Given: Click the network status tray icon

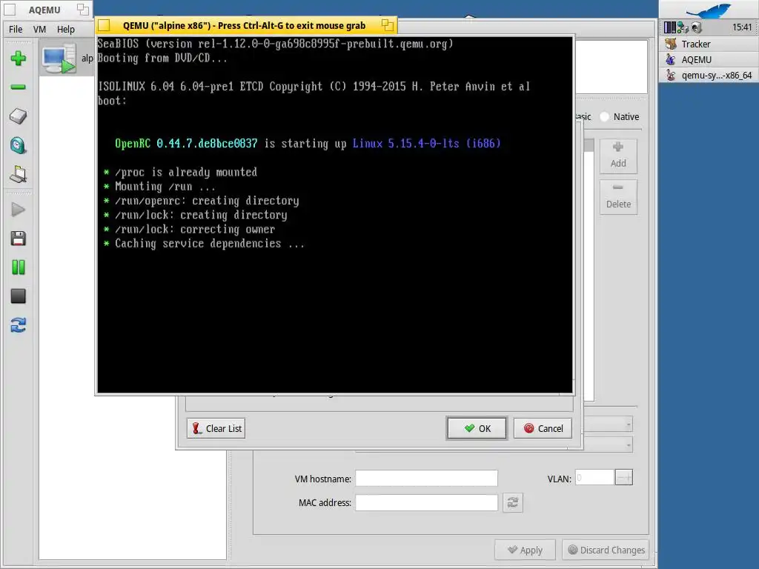Looking at the screenshot, I should [683, 27].
